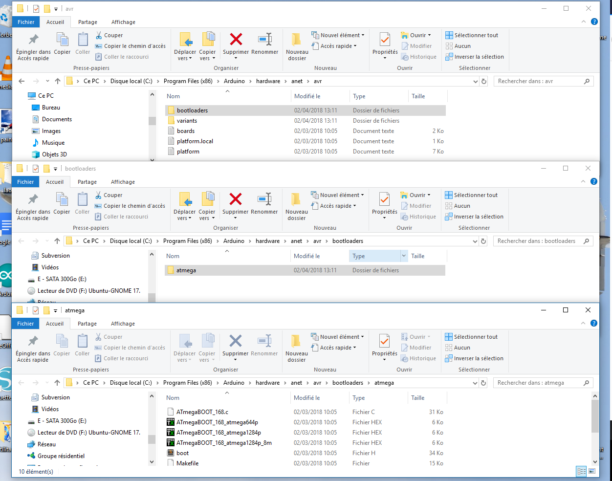Switch to large icons view in atmega window
Screen dimensions: 612x481
pyautogui.click(x=592, y=472)
